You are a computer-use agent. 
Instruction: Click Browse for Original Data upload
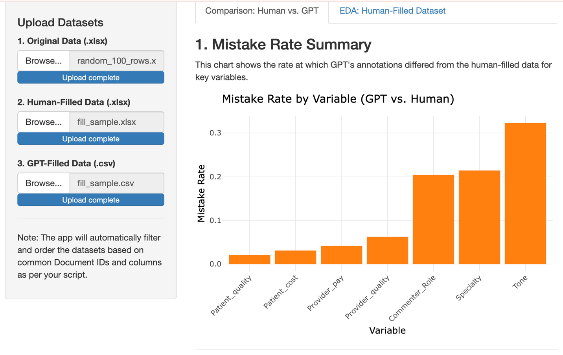pyautogui.click(x=44, y=61)
